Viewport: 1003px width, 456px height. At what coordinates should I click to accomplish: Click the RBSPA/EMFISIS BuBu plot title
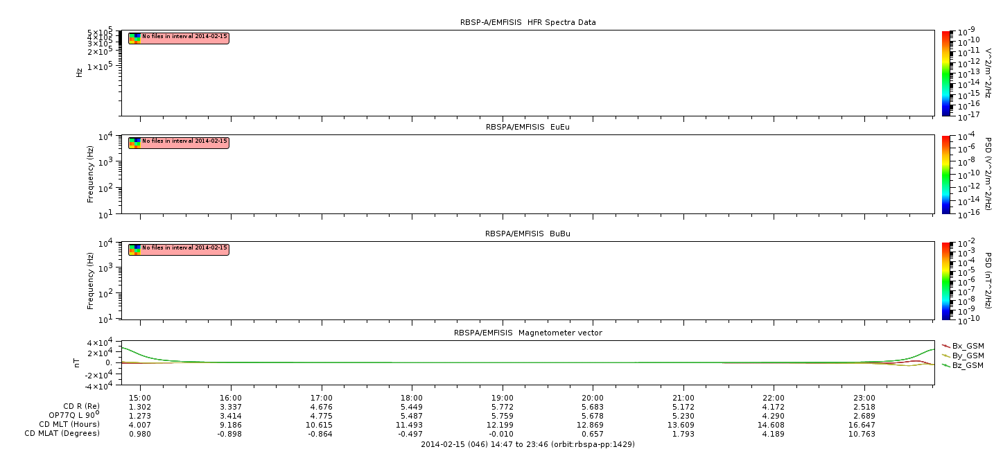[x=527, y=234]
